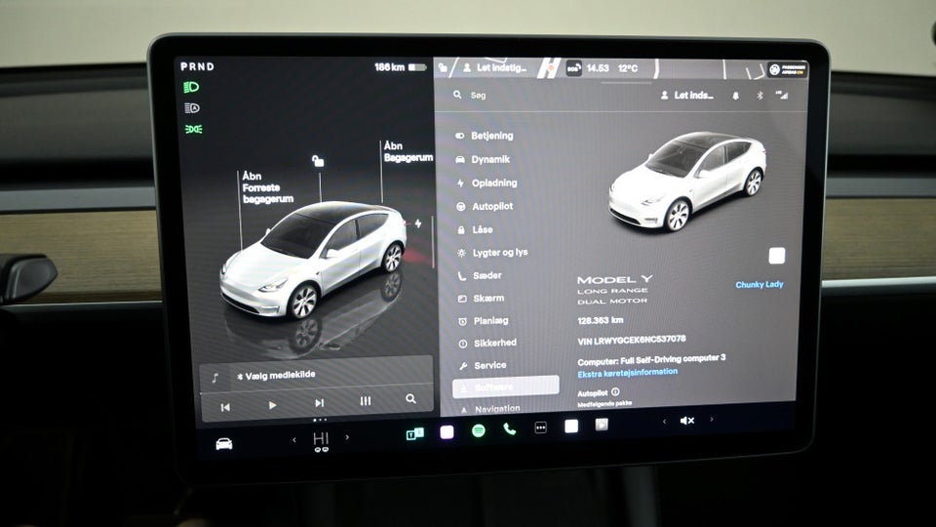Search media with magnifier icon

pos(410,398)
